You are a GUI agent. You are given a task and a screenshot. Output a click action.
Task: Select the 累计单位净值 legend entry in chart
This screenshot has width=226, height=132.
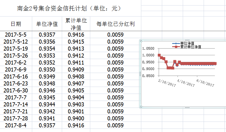(x=190, y=47)
